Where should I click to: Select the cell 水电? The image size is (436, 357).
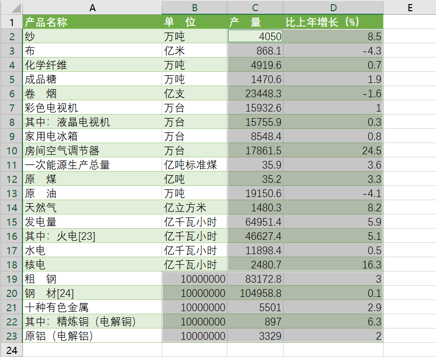pos(92,250)
